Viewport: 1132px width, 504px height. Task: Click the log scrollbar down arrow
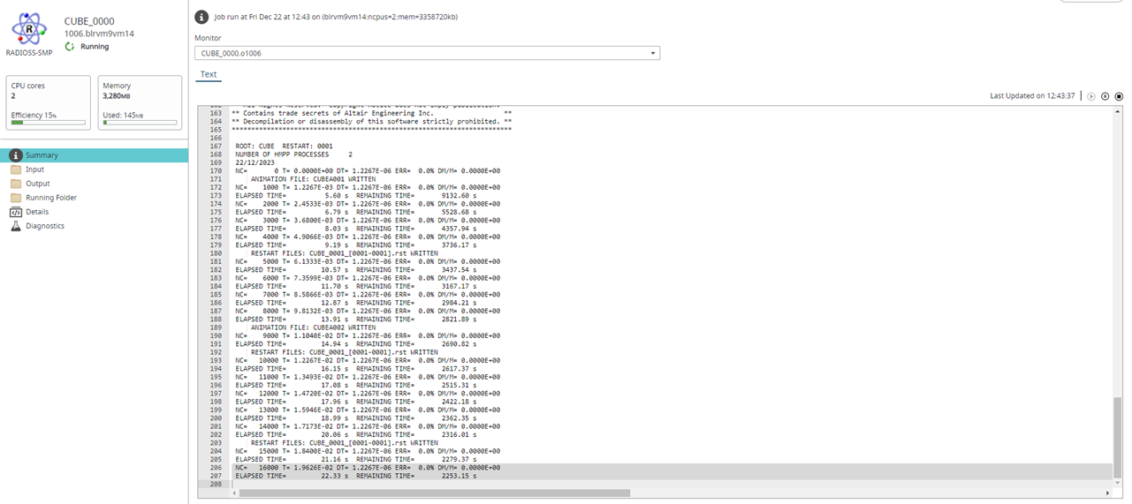pos(1118,485)
